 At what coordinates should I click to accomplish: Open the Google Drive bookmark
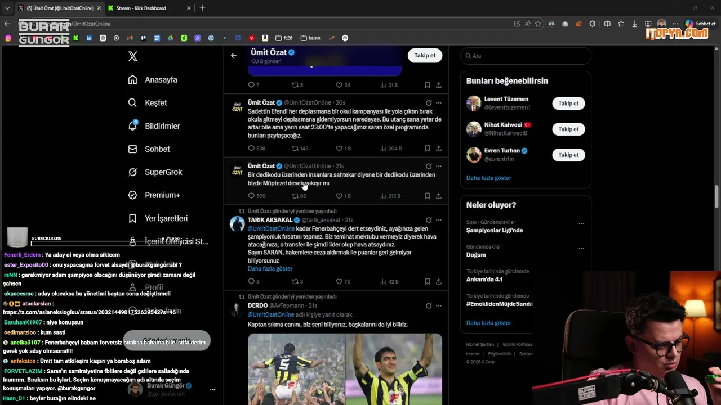170,38
